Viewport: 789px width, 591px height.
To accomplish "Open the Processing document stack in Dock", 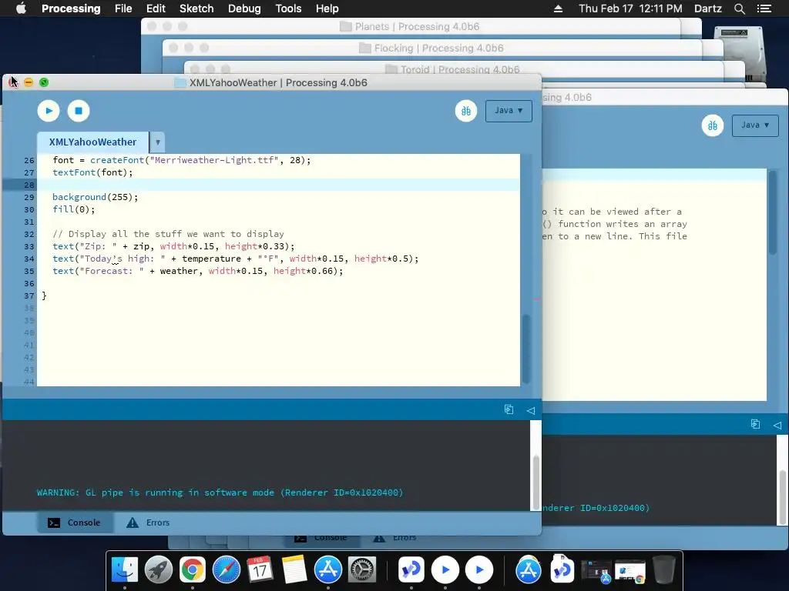I will click(562, 570).
